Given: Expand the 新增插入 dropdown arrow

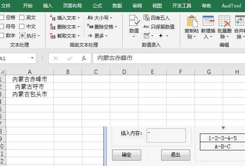Looking at the screenshot, I should 211,37.
